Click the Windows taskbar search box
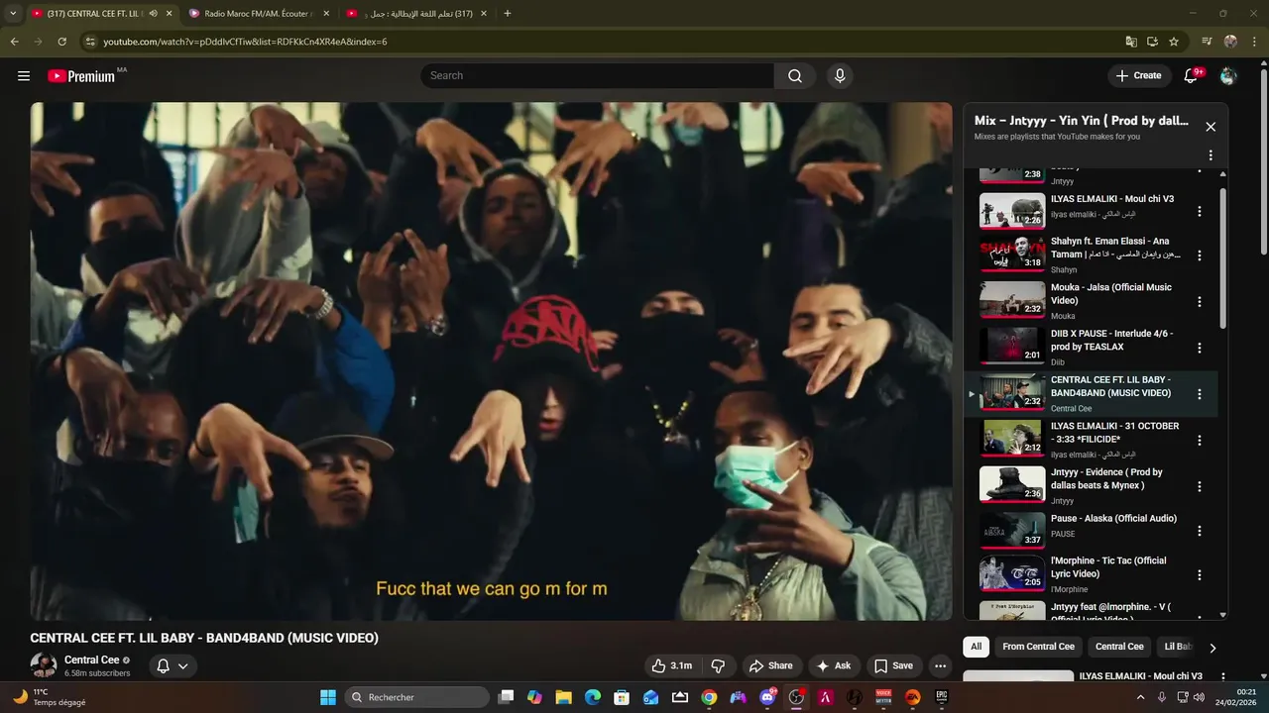 417,697
